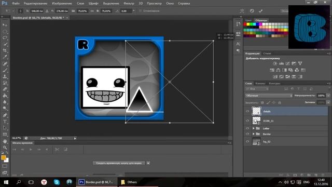
Task: Open the Справка menu
Action: (x=184, y=4)
